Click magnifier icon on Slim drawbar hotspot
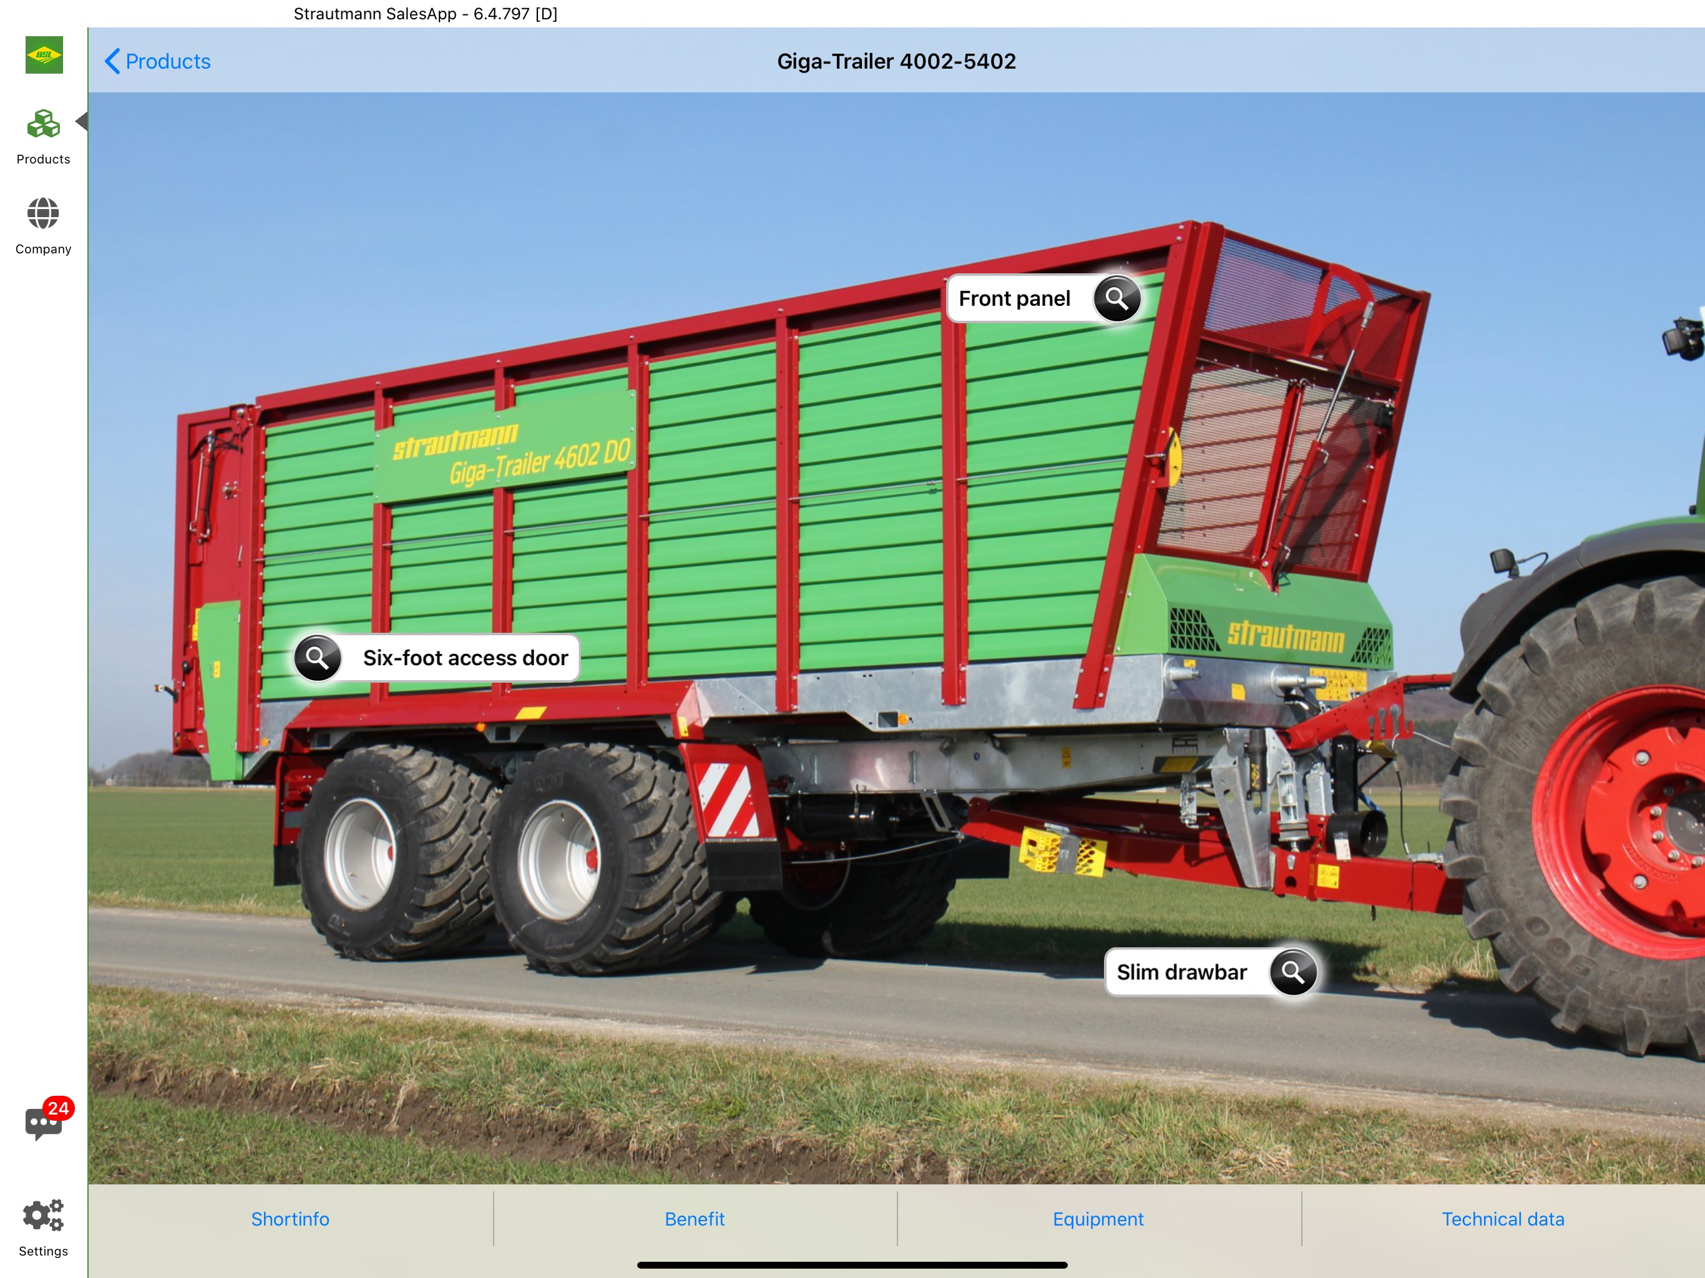The width and height of the screenshot is (1705, 1278). [x=1292, y=972]
